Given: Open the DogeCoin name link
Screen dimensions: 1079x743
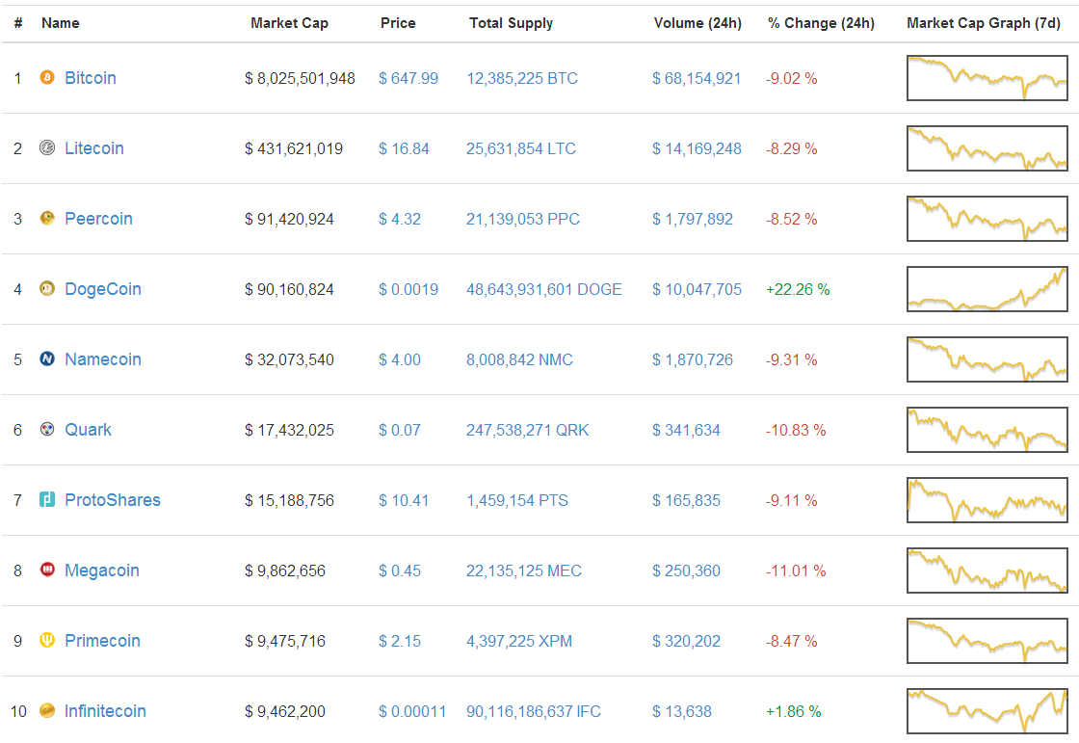Looking at the screenshot, I should pyautogui.click(x=103, y=288).
